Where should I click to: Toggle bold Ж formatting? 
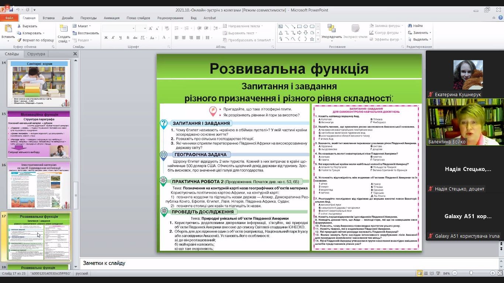coord(106,38)
